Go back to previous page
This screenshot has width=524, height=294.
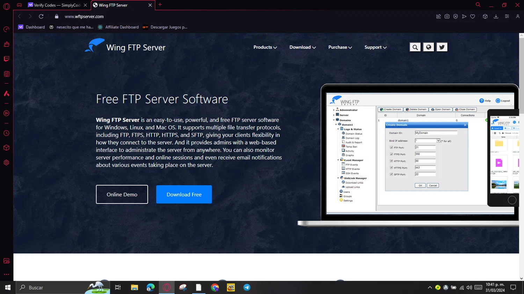(20, 16)
